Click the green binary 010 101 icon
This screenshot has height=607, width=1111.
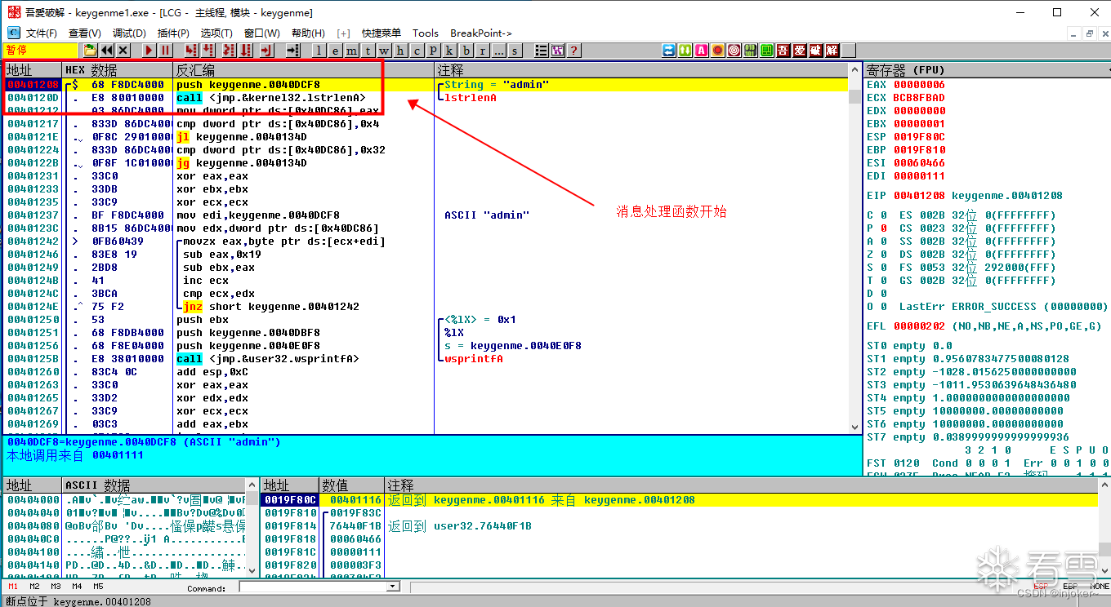[x=751, y=51]
